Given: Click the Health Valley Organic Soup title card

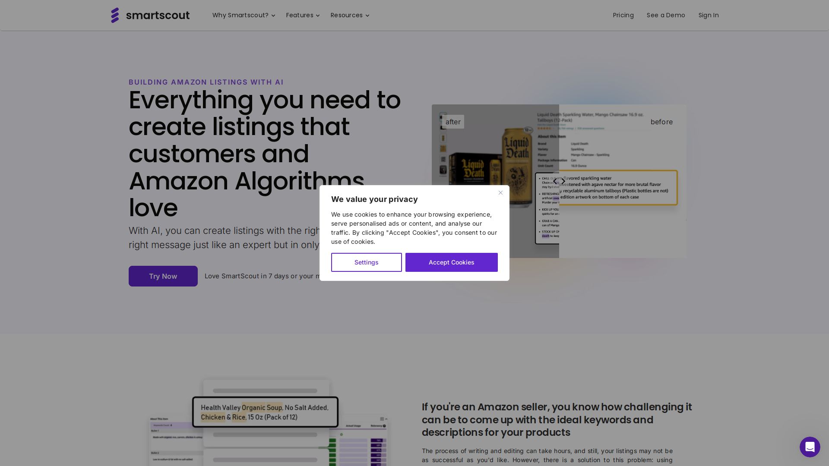Looking at the screenshot, I should 265,412.
